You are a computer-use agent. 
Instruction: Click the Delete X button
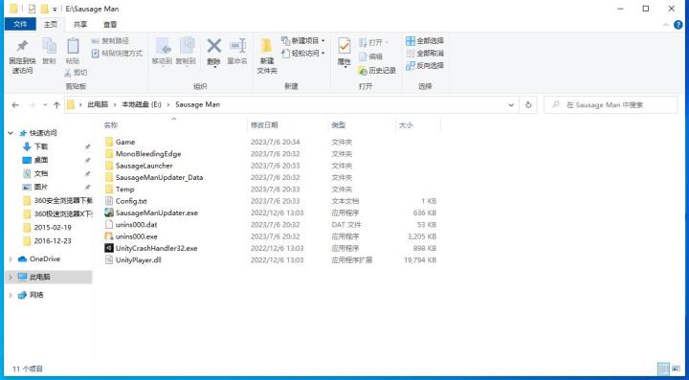point(213,53)
